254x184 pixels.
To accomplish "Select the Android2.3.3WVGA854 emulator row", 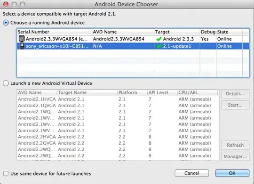I will click(133, 39).
